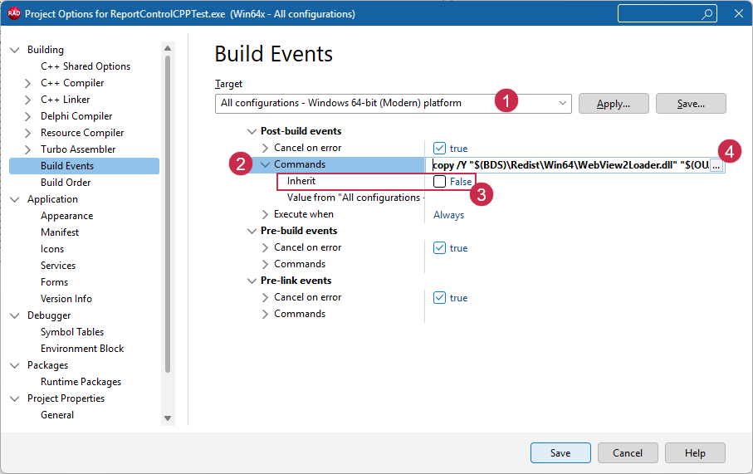Expand Pre-build Commands row

point(265,264)
